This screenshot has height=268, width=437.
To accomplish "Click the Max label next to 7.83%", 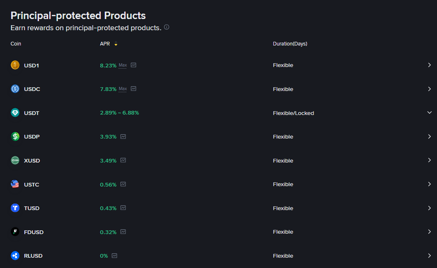I will 123,89.
